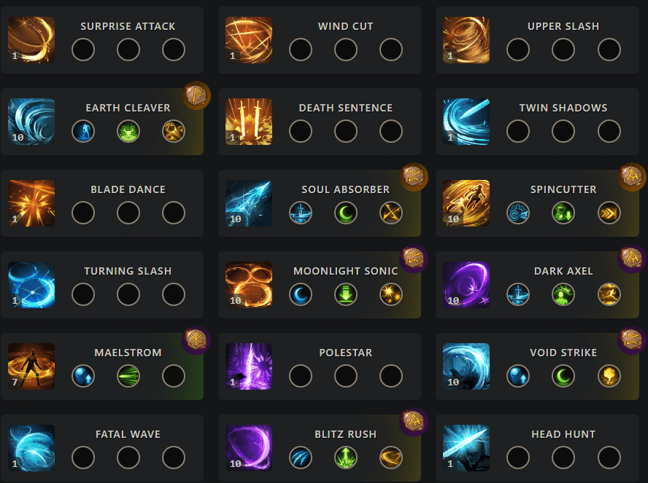Select the Soul Absorber skill icon
Viewport: 648px width, 483px height.
pos(249,203)
